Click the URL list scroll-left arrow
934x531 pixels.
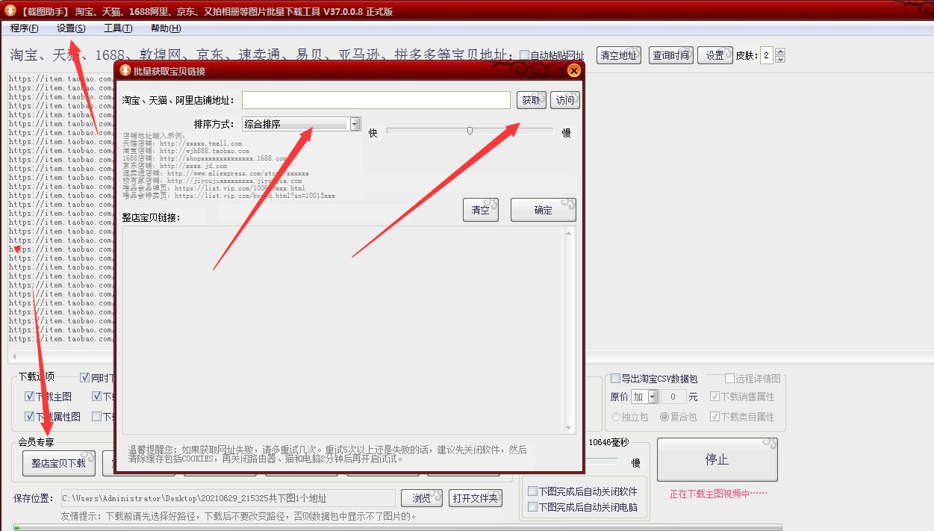[13, 357]
